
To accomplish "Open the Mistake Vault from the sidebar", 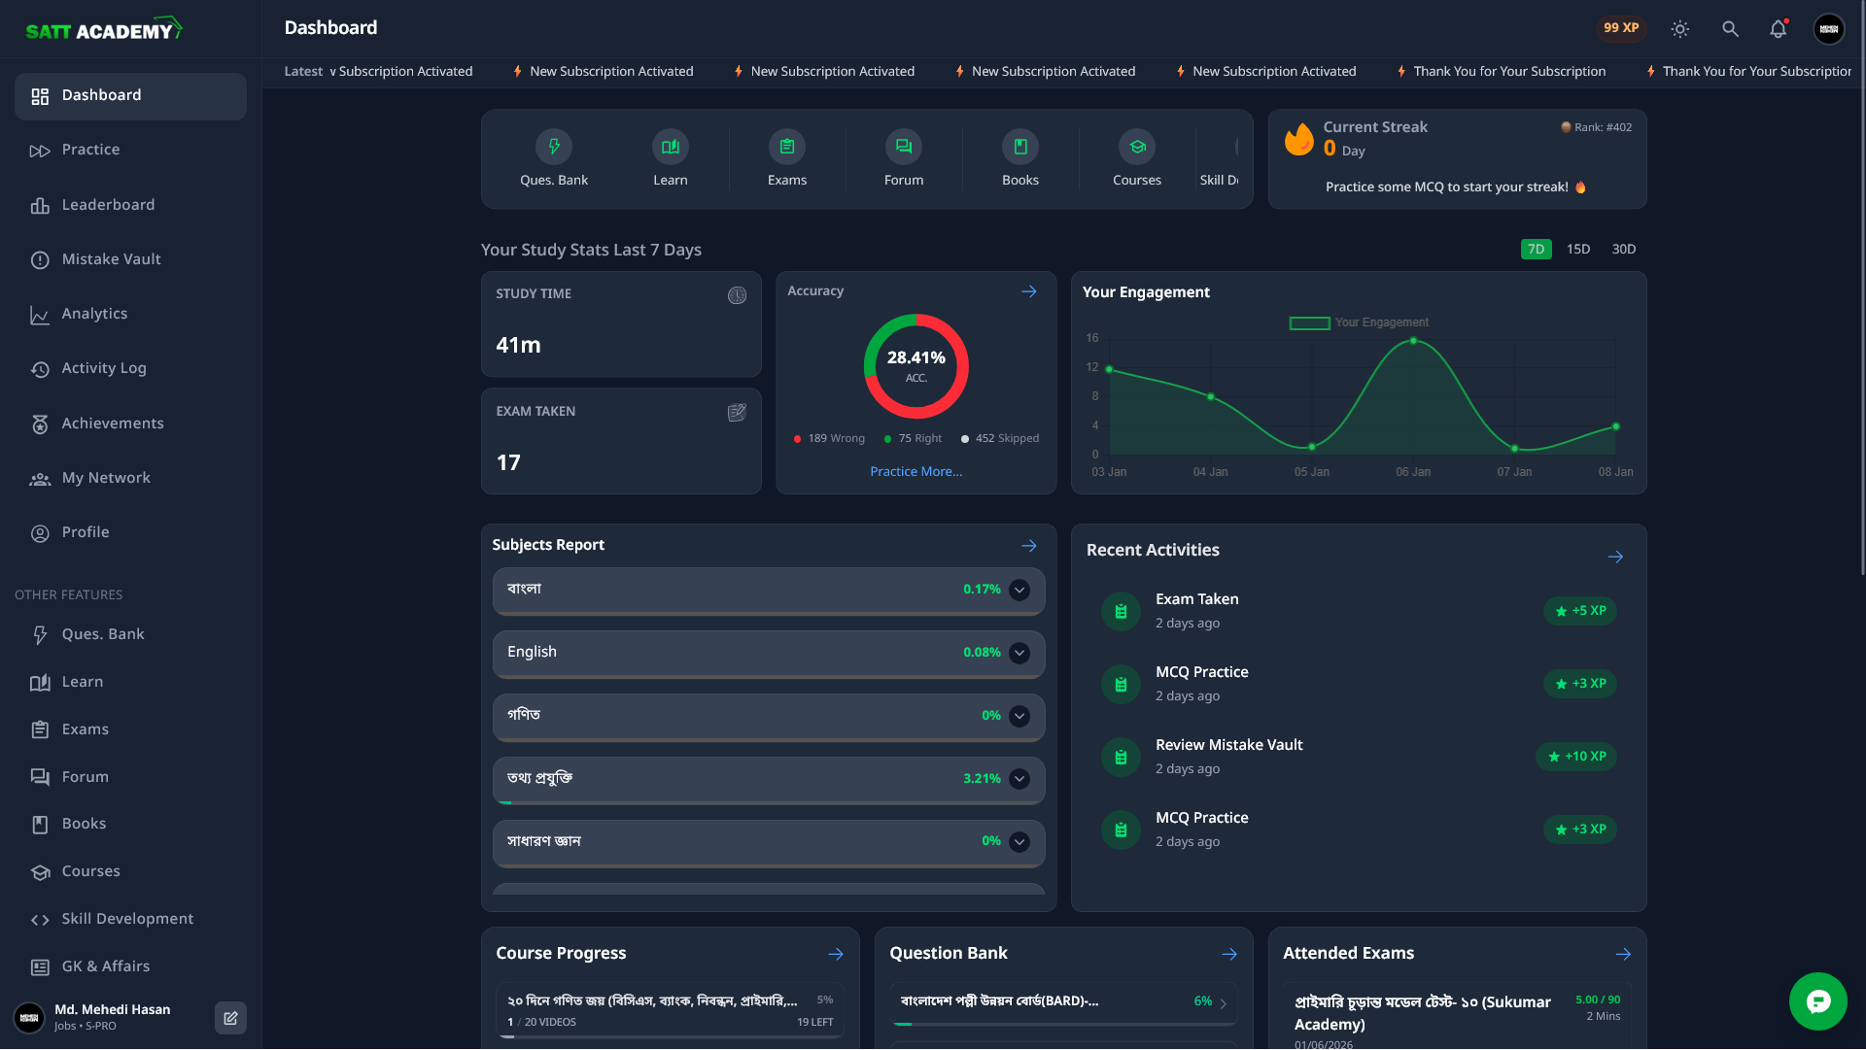I will pyautogui.click(x=110, y=259).
